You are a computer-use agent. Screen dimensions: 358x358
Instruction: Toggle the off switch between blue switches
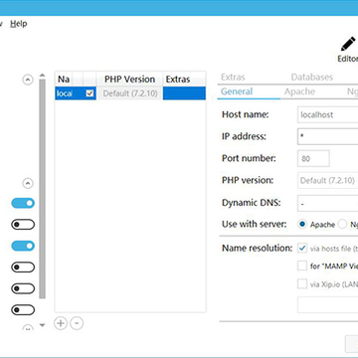click(x=23, y=225)
